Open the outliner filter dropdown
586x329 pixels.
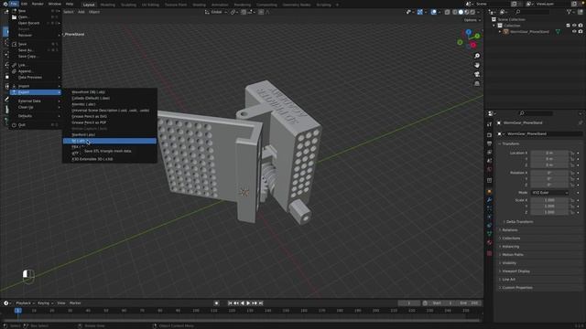570,12
